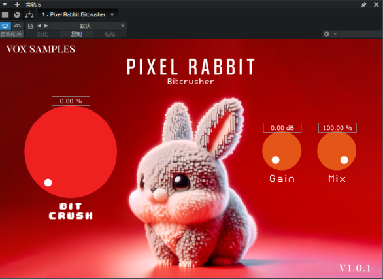This screenshot has height=279, width=383.
Task: Click the 音轨 5 track title text
Action: tap(33, 5)
